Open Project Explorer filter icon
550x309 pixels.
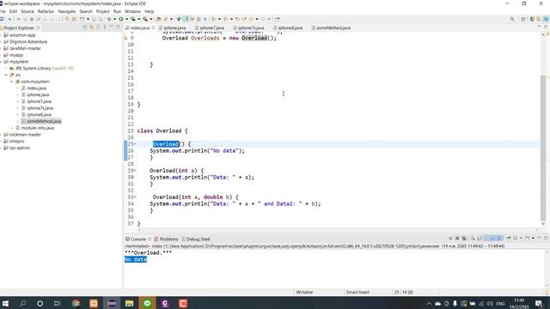tap(98, 27)
